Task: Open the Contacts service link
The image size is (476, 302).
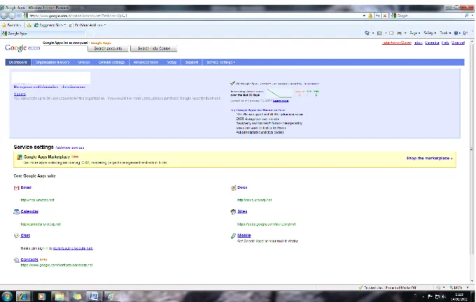Action: (29, 260)
